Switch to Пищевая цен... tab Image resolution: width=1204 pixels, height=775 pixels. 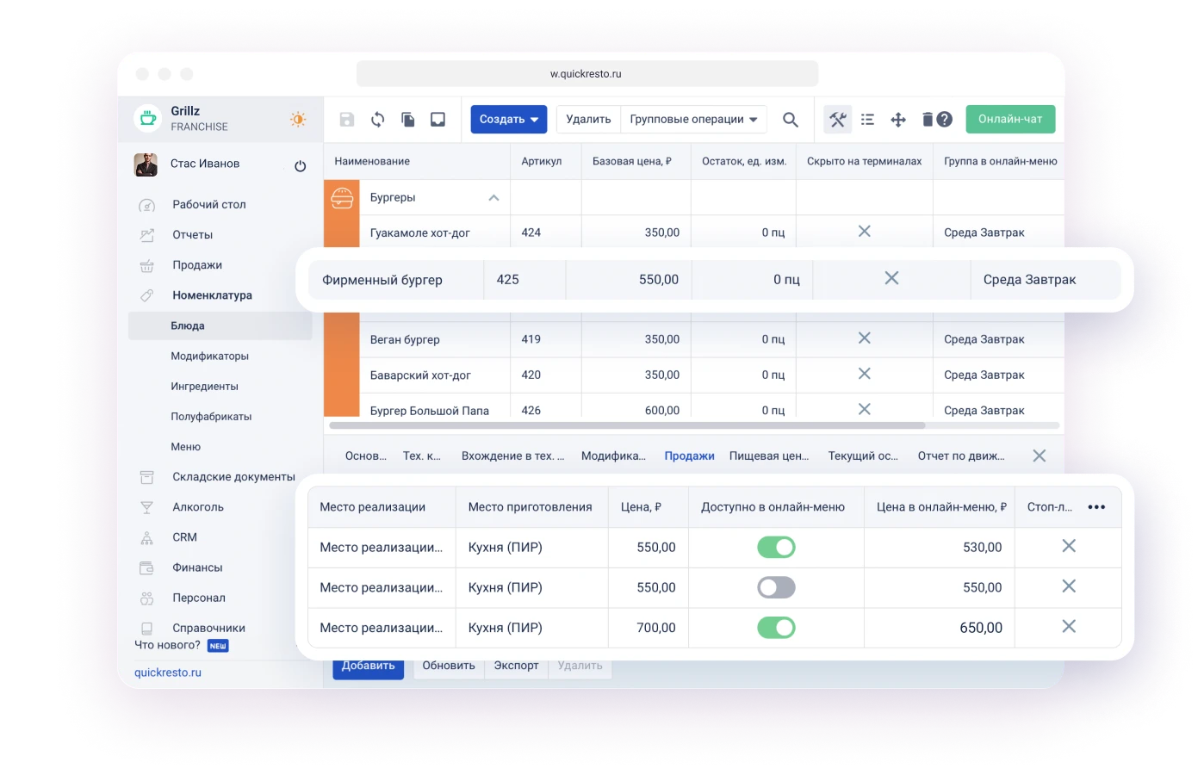pyautogui.click(x=769, y=456)
